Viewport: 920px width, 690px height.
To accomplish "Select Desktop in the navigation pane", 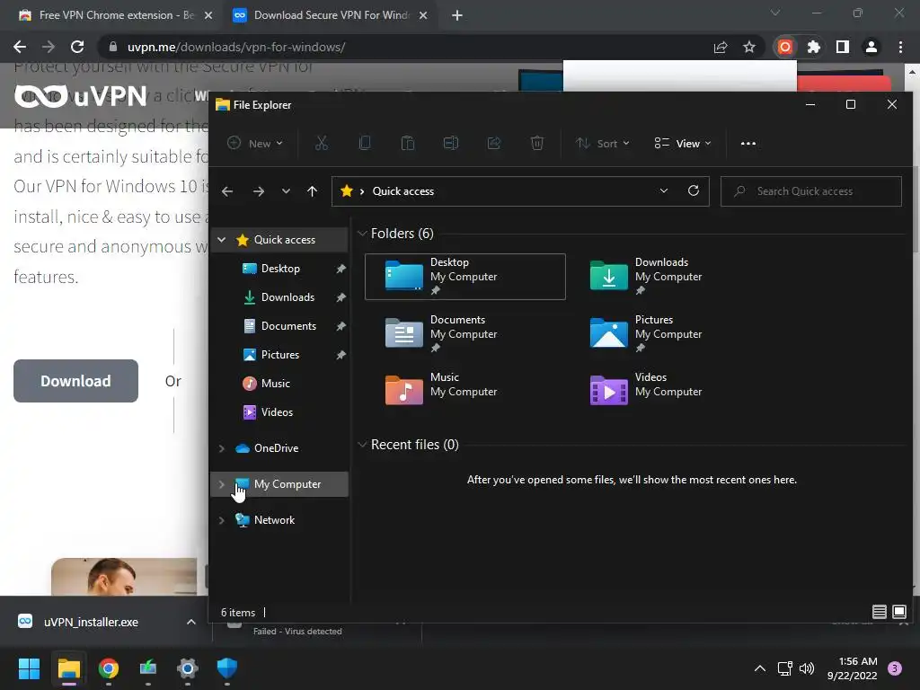I will (280, 268).
